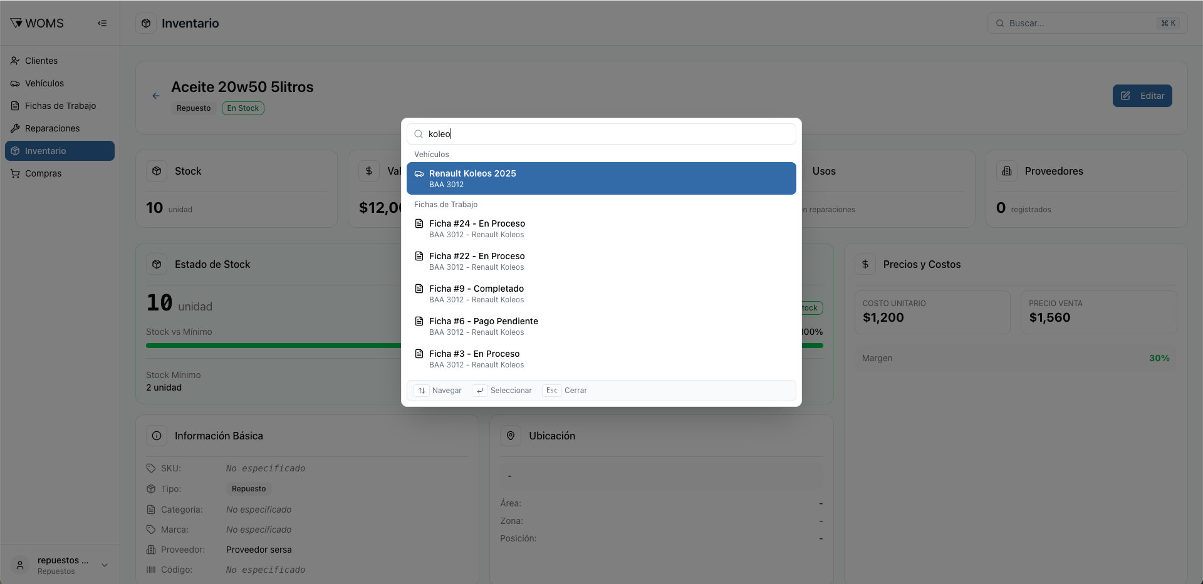Select the Inventario sidebar icon

point(16,151)
